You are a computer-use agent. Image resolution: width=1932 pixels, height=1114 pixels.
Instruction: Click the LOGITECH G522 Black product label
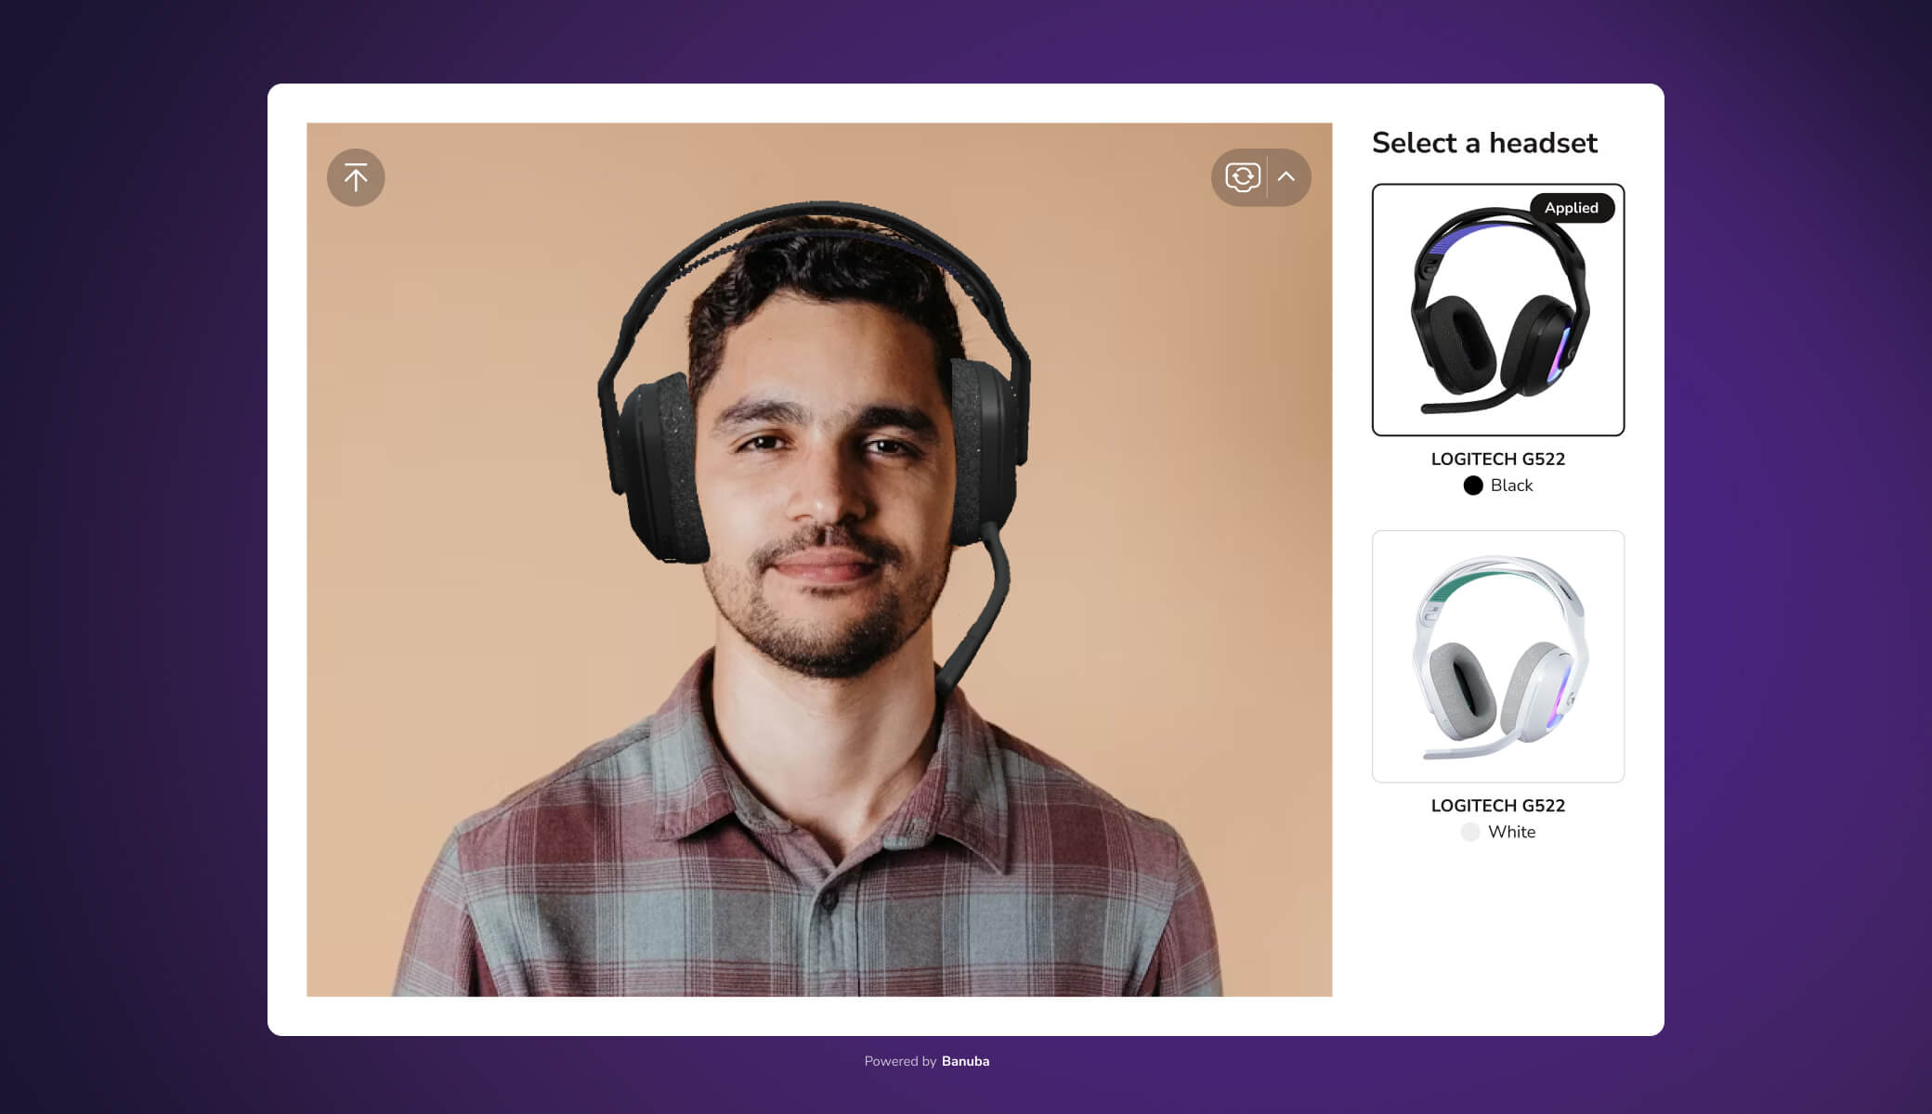(x=1497, y=459)
